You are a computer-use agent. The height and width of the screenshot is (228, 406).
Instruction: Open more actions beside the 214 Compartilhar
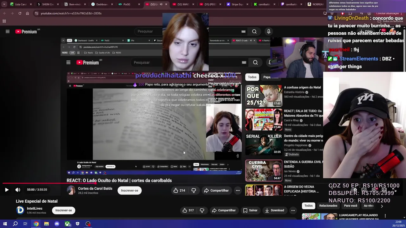pos(238,190)
